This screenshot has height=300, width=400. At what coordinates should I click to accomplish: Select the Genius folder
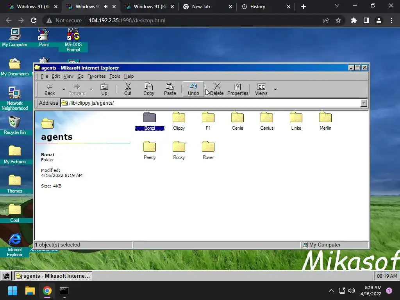[x=267, y=121]
